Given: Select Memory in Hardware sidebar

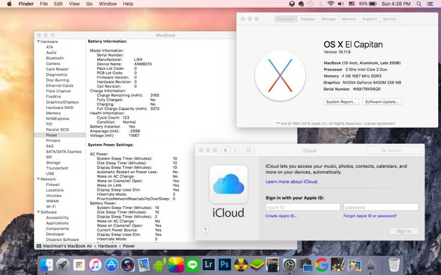Looking at the screenshot, I should [x=53, y=113].
